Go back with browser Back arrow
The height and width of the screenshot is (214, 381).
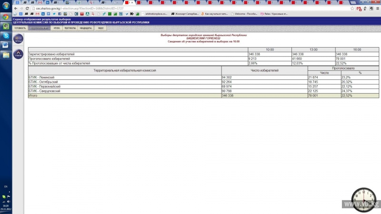[x=16, y=9]
